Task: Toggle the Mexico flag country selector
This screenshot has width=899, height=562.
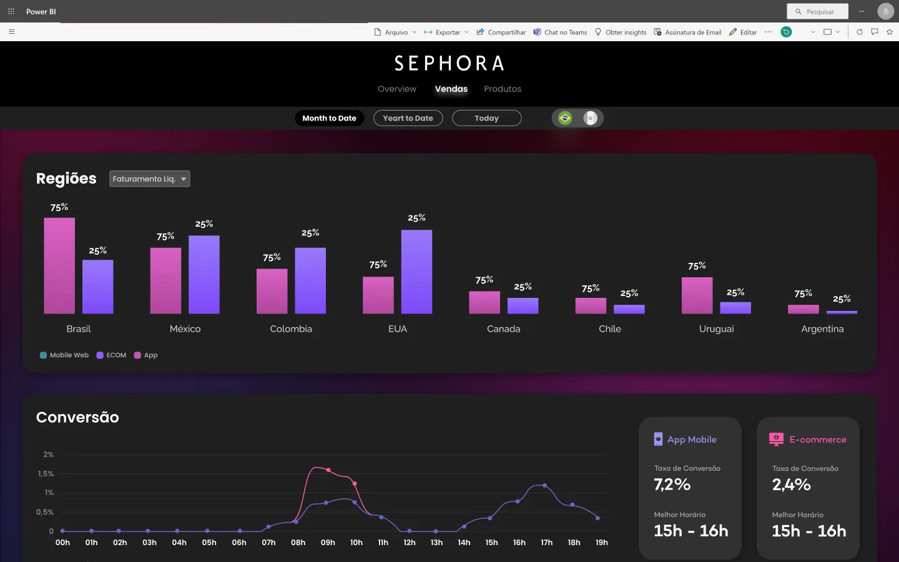Action: (590, 118)
